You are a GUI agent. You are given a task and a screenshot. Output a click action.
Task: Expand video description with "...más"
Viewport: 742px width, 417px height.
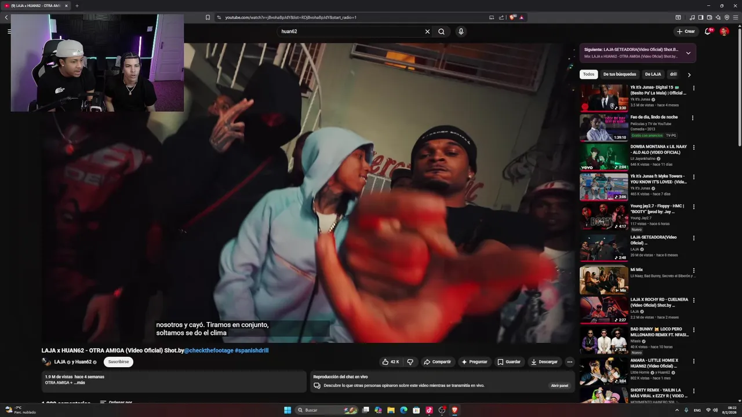click(x=80, y=383)
